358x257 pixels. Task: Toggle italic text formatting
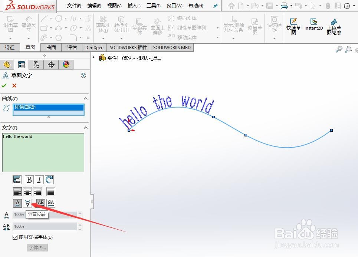39,180
